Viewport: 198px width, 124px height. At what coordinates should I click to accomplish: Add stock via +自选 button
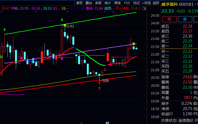(146, 3)
